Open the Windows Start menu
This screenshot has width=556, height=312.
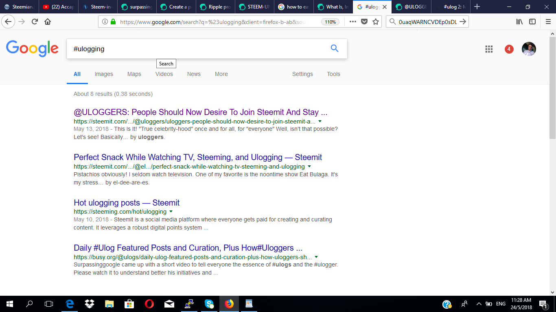10,304
